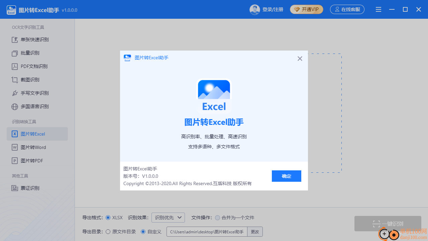Open 在线客服 support
428x241 pixels.
tap(347, 9)
